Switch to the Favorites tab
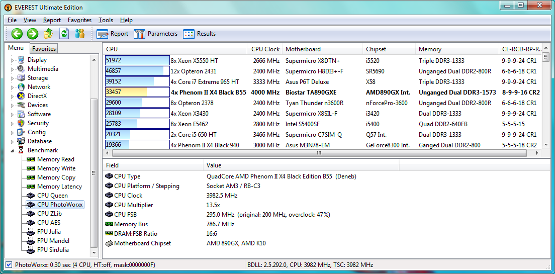 (x=44, y=48)
